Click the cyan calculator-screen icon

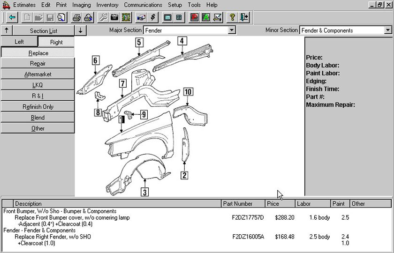click(x=167, y=17)
